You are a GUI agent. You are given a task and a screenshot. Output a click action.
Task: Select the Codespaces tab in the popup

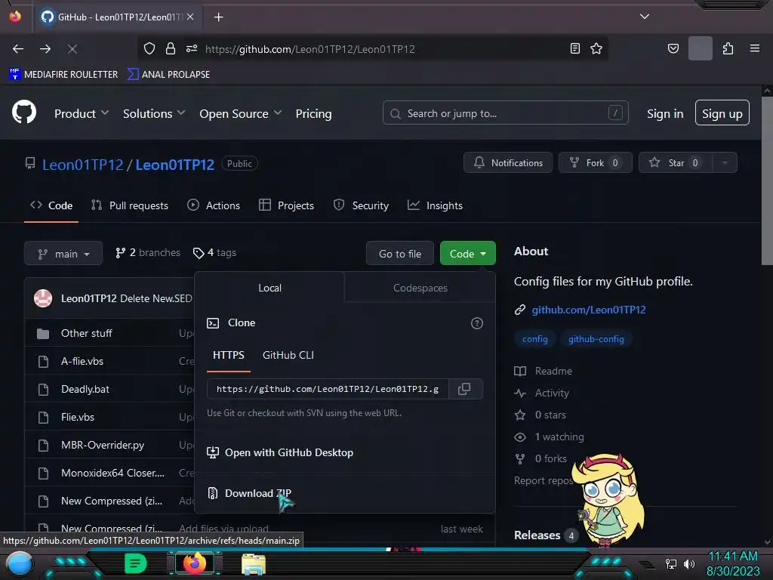(x=420, y=288)
